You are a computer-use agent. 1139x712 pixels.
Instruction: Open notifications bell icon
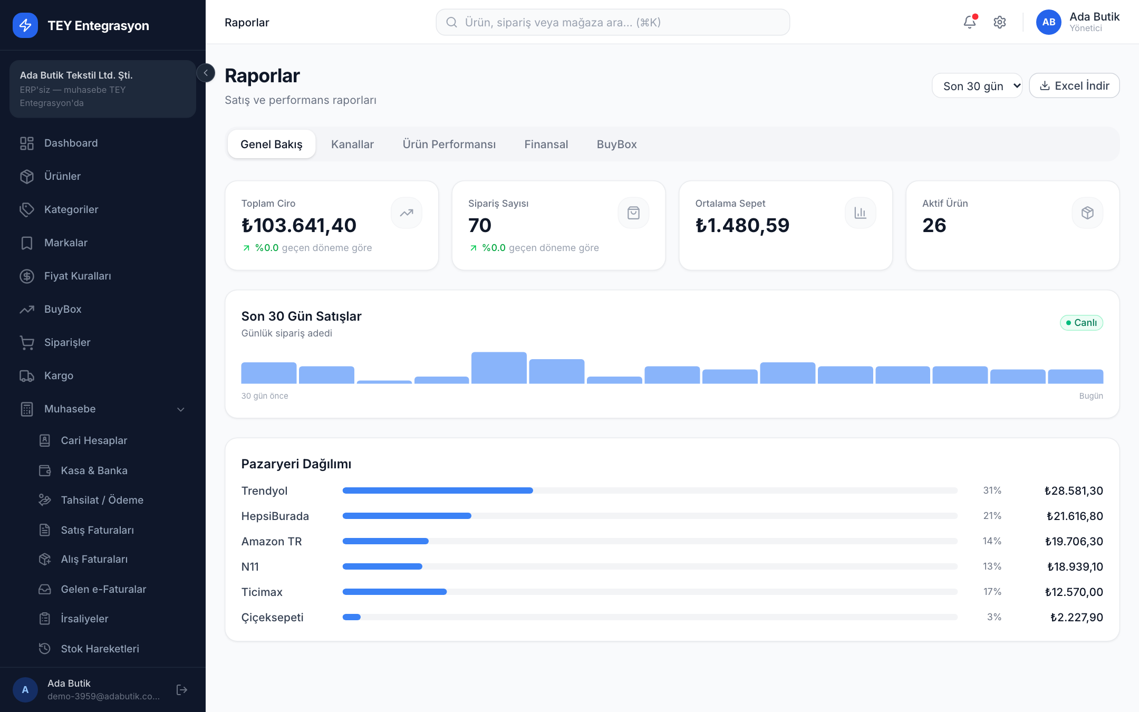[x=969, y=22]
